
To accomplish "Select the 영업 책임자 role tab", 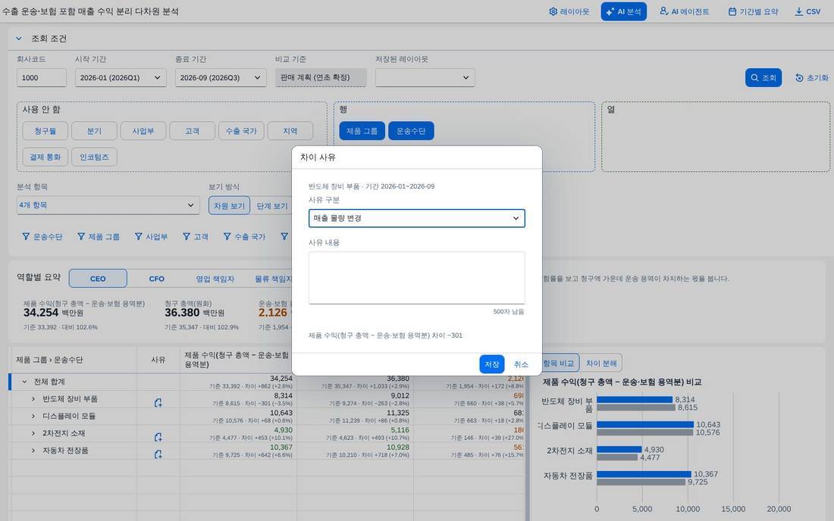I will pos(215,278).
